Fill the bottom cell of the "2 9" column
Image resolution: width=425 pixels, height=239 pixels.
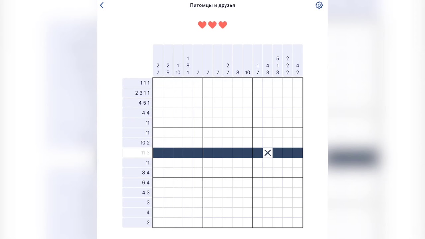(168, 222)
